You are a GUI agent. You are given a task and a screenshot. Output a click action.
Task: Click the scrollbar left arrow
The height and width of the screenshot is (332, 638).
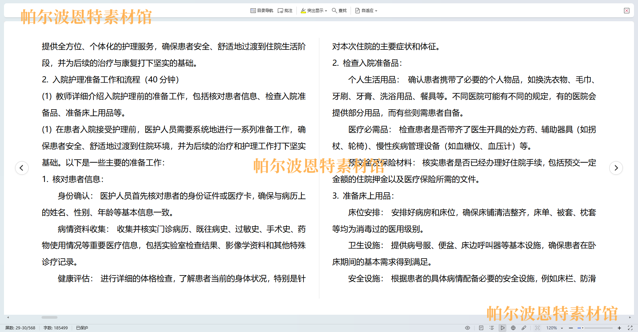(8, 317)
